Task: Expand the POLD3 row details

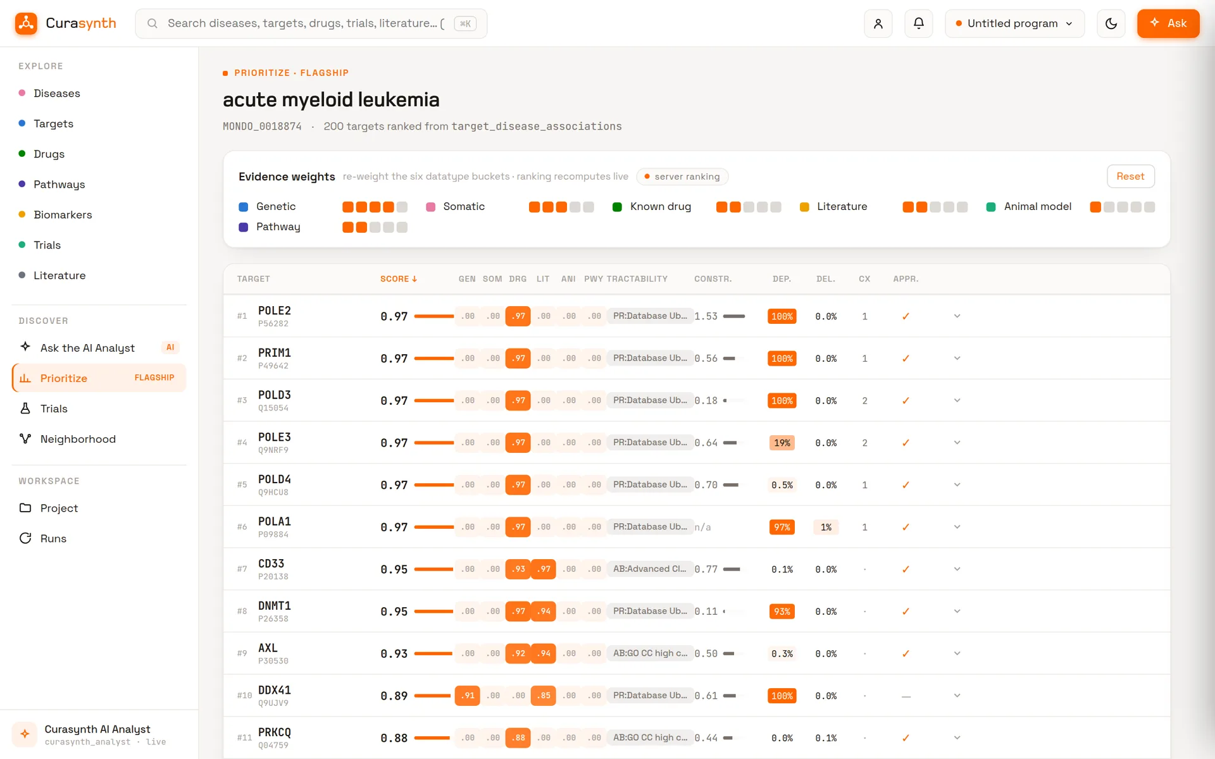Action: 957,400
